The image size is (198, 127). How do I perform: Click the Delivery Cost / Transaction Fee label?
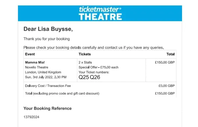[x=48, y=86]
